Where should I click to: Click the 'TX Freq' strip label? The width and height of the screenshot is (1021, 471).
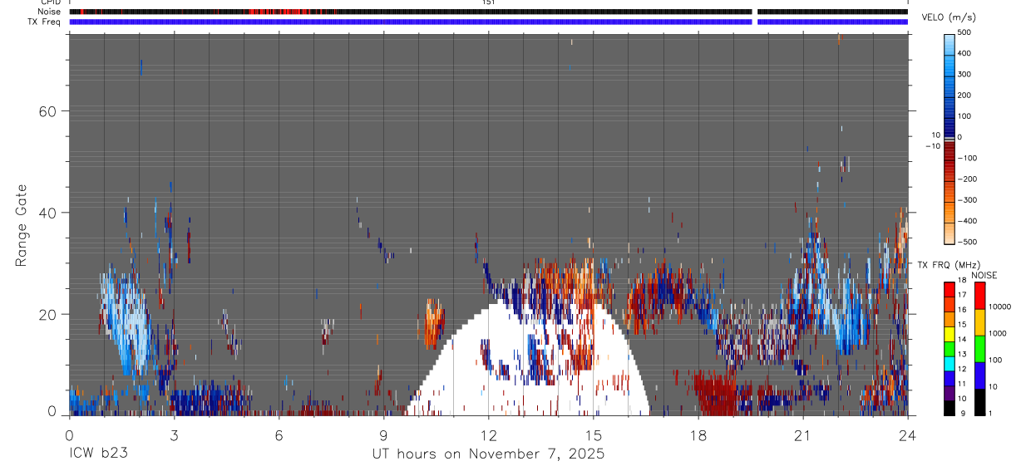[x=45, y=22]
